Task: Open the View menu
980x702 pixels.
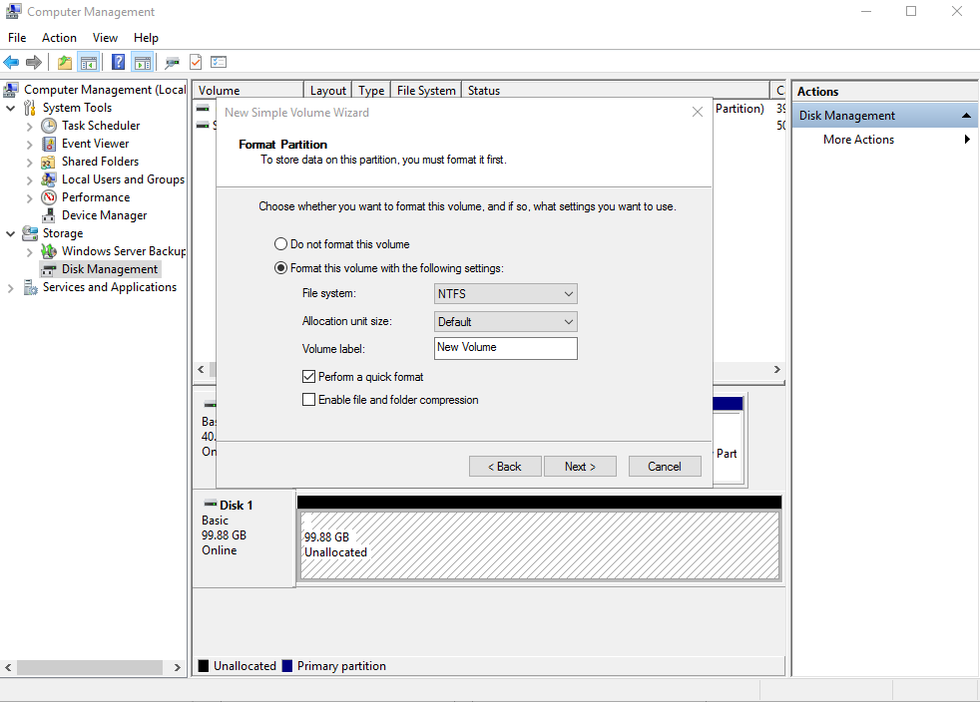Action: click(x=105, y=38)
